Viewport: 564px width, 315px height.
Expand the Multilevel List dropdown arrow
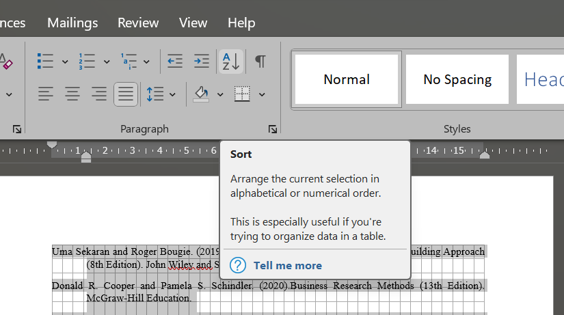146,62
